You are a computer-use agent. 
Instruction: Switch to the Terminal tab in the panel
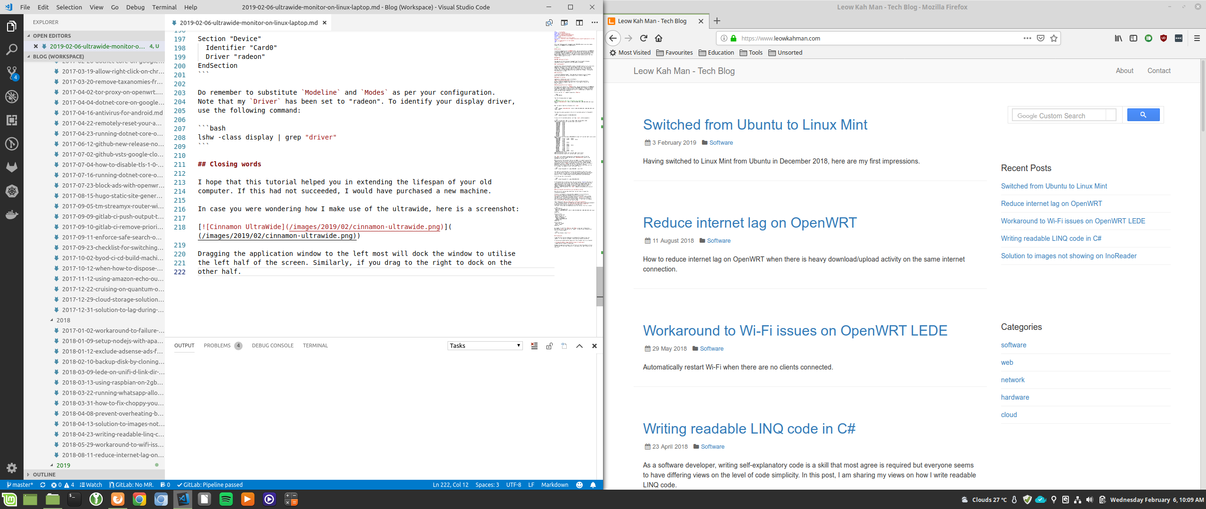click(315, 345)
